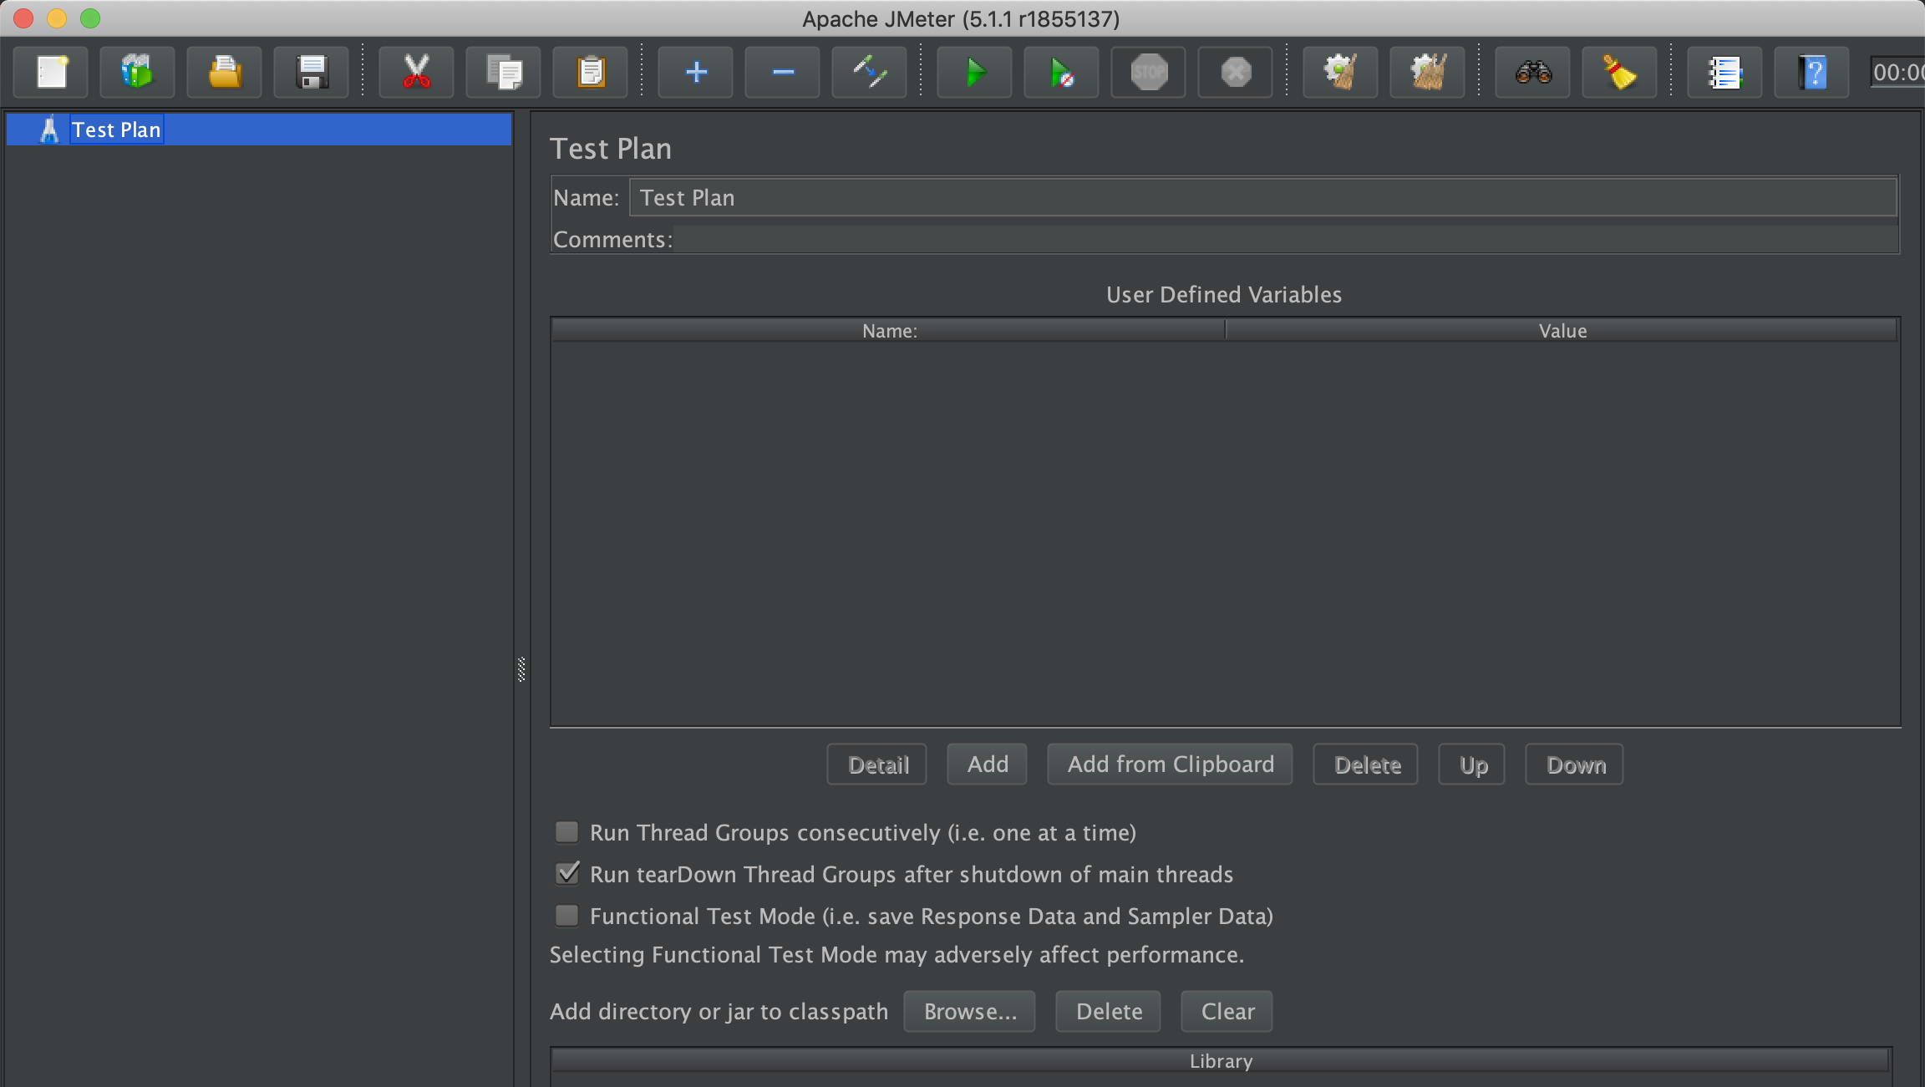The width and height of the screenshot is (1925, 1087).
Task: Open Function Helper list icon
Action: [x=1724, y=73]
